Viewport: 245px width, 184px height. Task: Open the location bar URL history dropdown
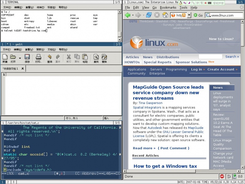tap(189, 15)
